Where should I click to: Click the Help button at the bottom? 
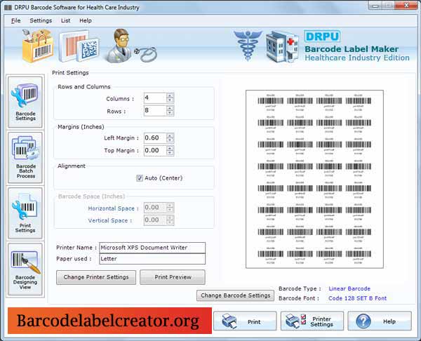pyautogui.click(x=380, y=321)
